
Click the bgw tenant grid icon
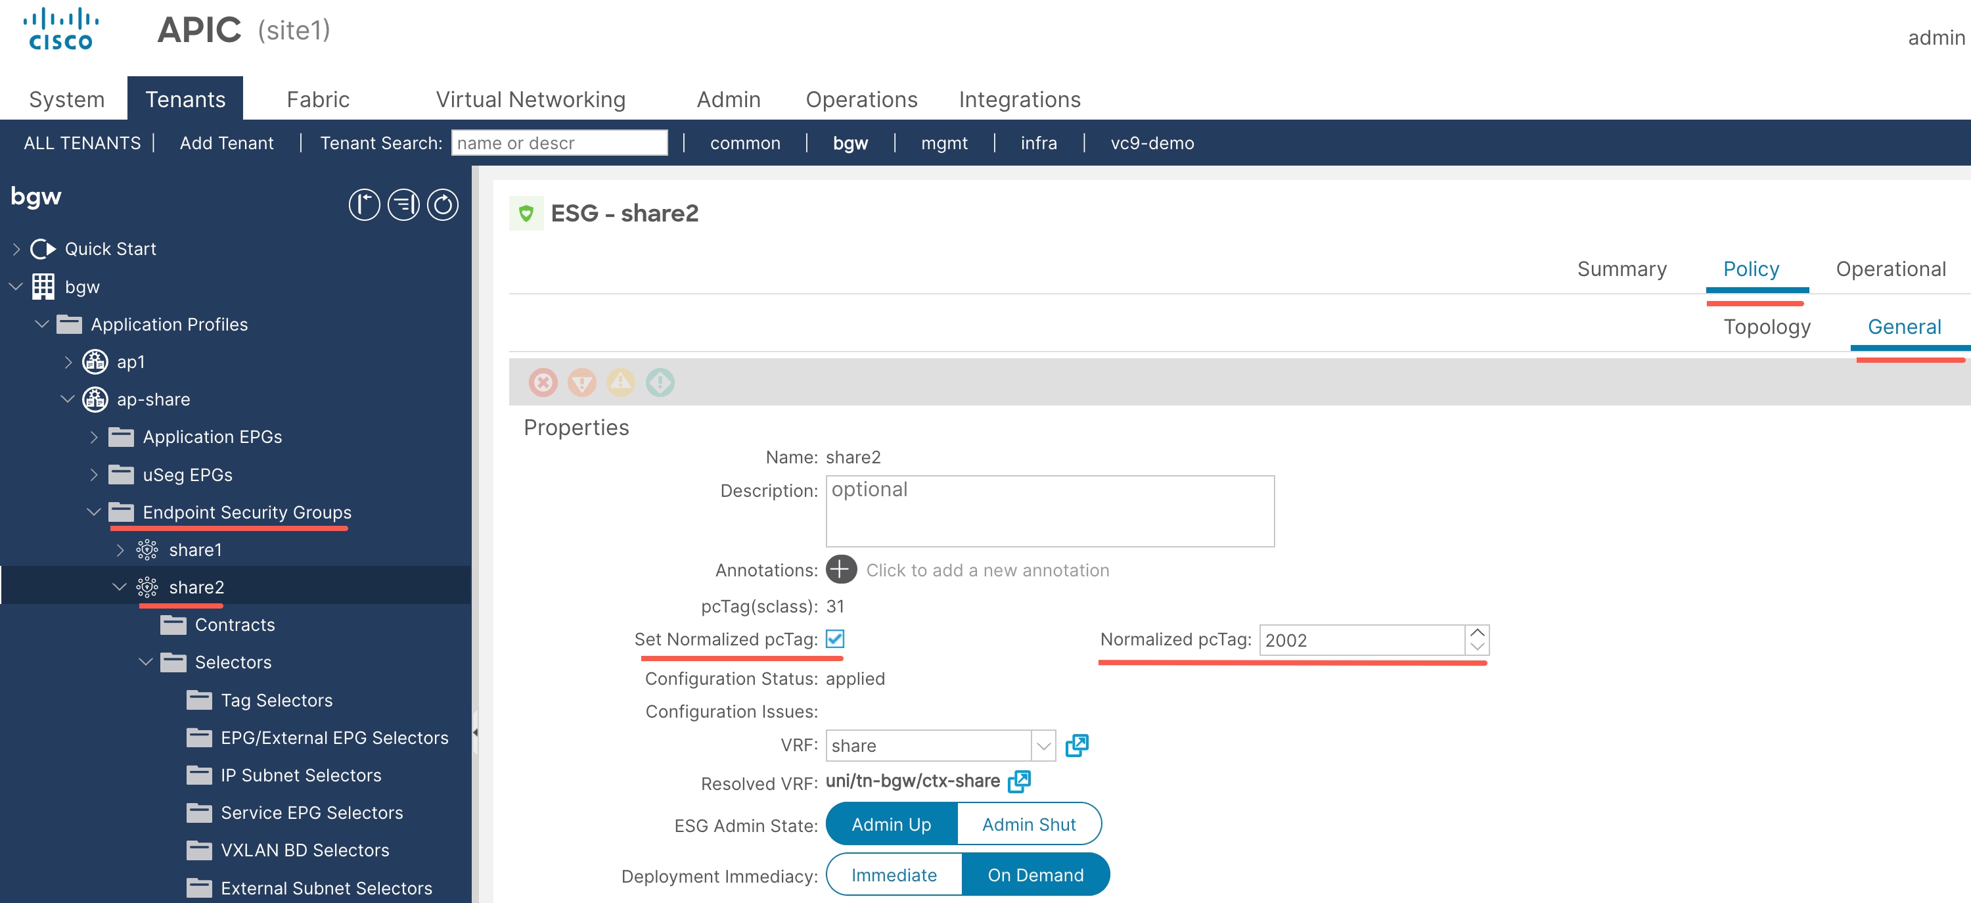[x=43, y=286]
